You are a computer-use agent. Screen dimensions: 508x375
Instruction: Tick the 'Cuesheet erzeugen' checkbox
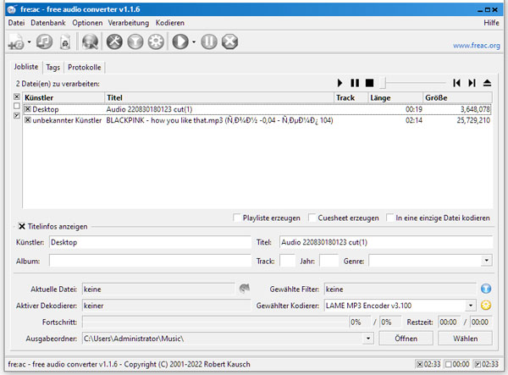[312, 218]
